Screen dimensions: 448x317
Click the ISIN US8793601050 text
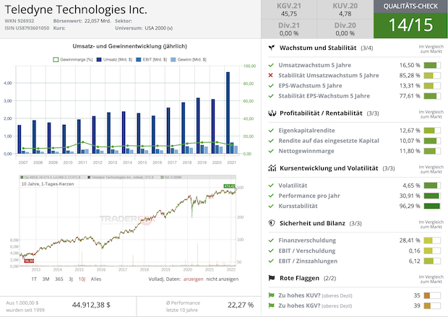click(x=27, y=28)
